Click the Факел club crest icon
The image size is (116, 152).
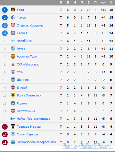(x=13, y=18)
